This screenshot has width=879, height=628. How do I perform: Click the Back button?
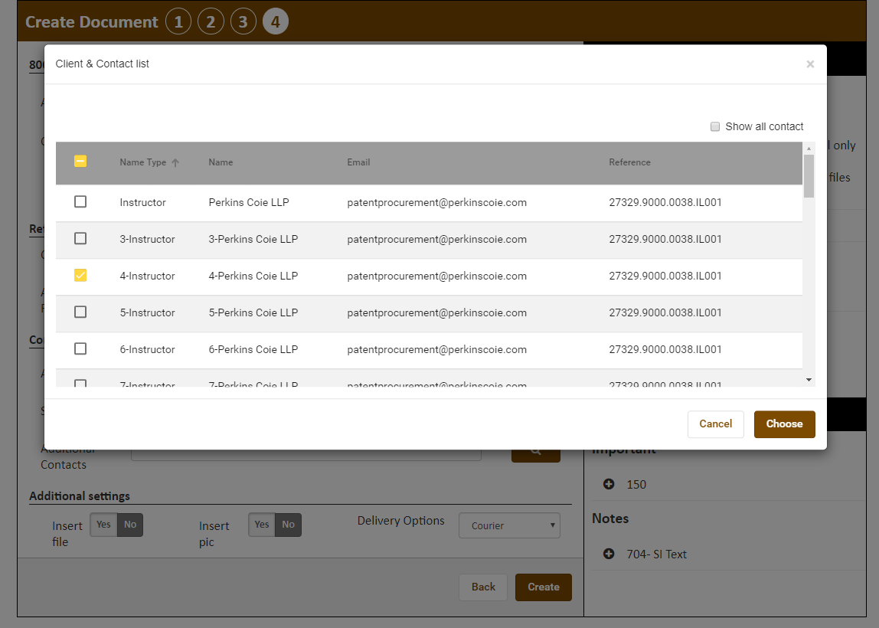(x=483, y=587)
